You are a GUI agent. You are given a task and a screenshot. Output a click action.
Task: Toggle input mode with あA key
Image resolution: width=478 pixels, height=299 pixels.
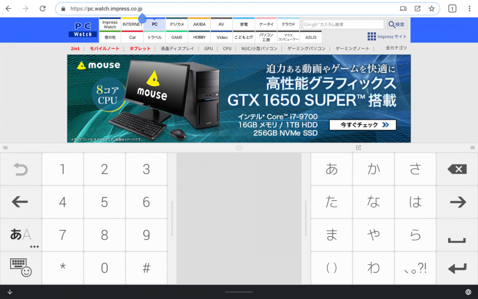(21, 234)
